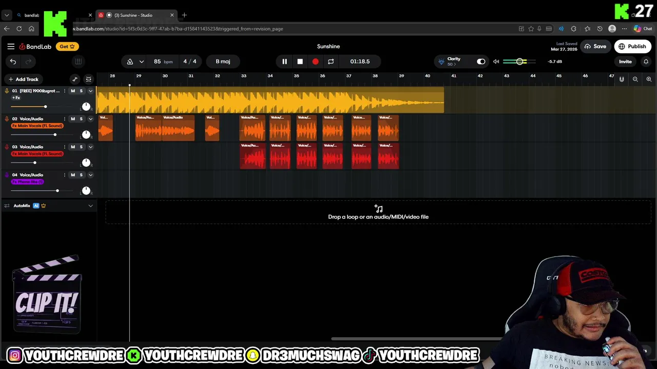This screenshot has height=369, width=657.
Task: Solo track 02 Voice/Audio
Action: pos(81,119)
